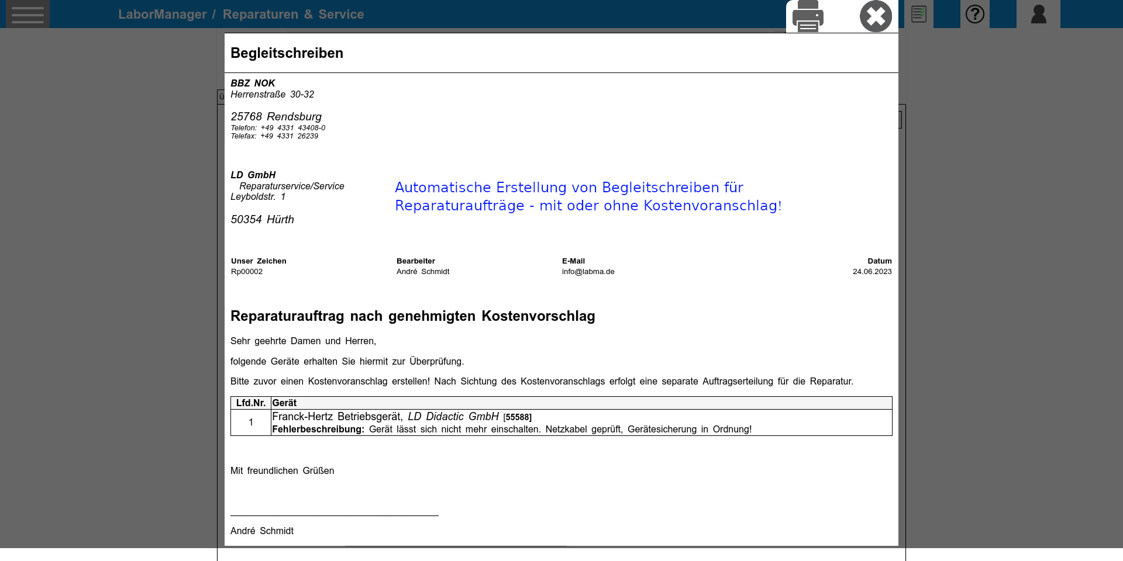Click the Telefax number line
The width and height of the screenshot is (1123, 561).
pos(274,136)
